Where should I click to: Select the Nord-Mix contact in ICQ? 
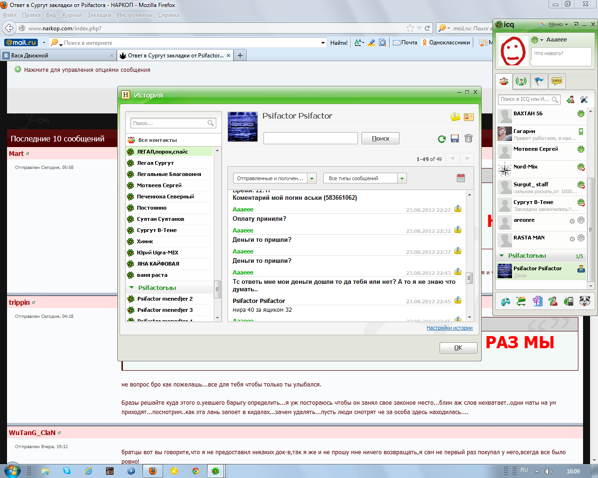pos(541,169)
